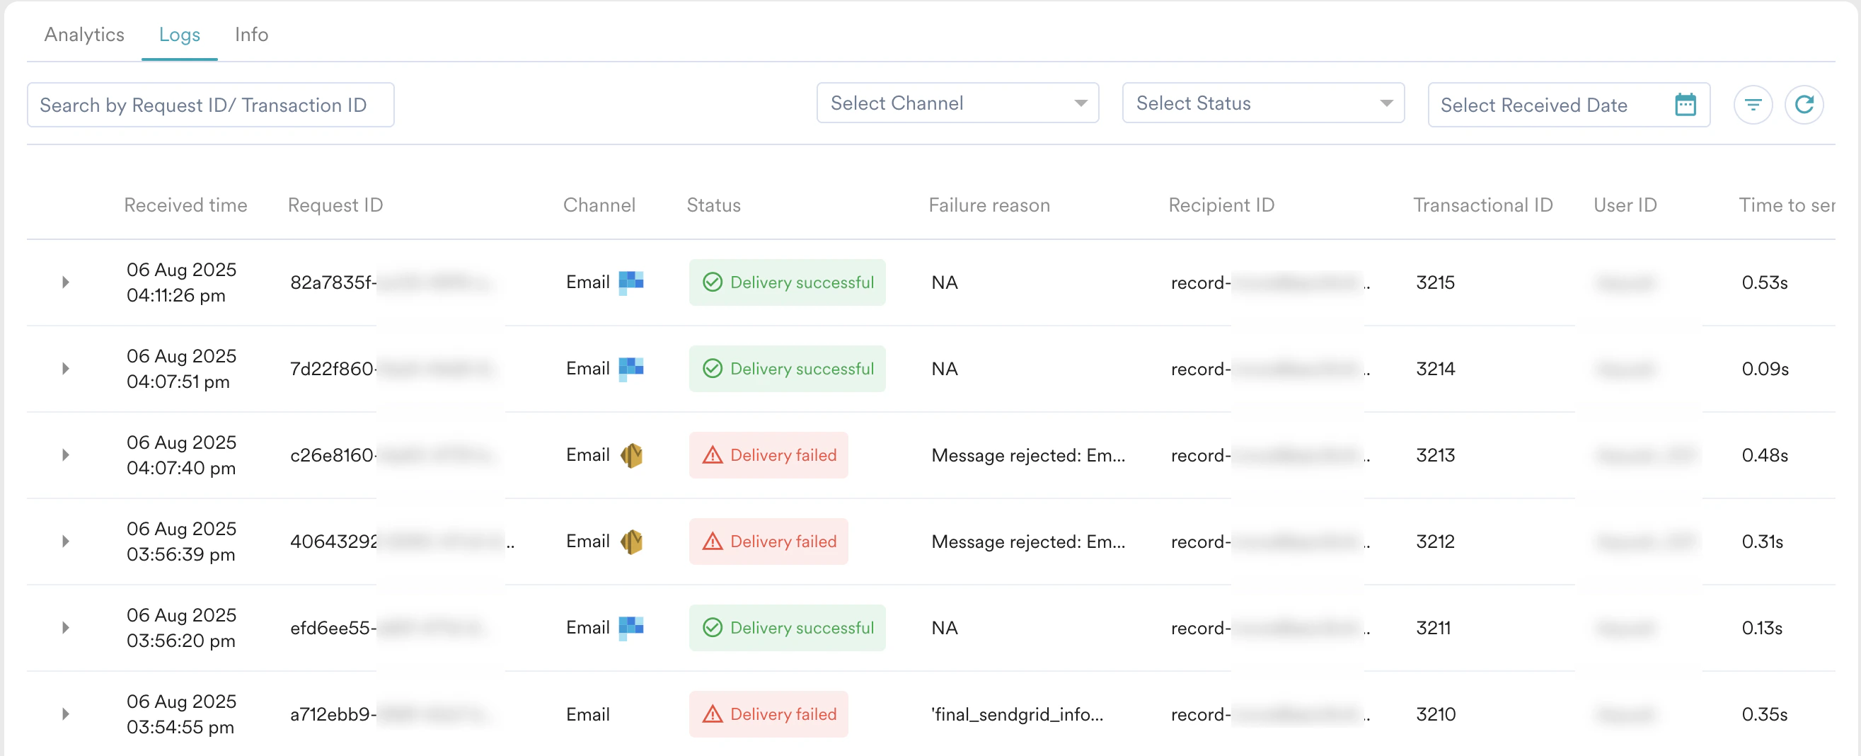Open the Info tab
The image size is (1861, 756).
click(x=251, y=34)
